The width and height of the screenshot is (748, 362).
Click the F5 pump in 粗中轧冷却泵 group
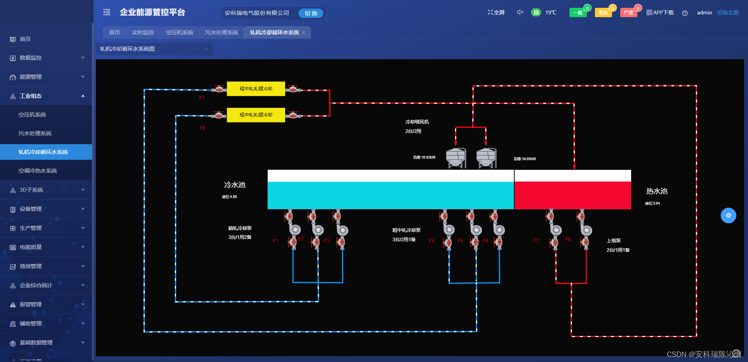(x=475, y=230)
